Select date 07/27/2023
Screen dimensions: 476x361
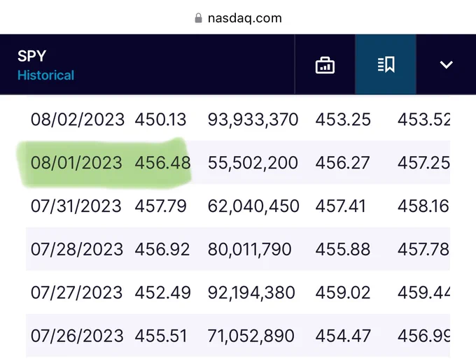point(77,292)
